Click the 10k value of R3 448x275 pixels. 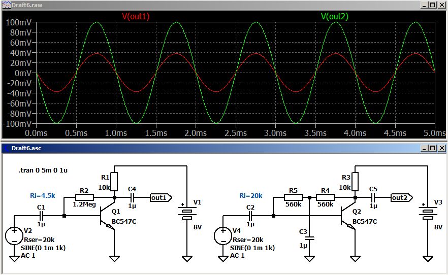[x=344, y=187]
